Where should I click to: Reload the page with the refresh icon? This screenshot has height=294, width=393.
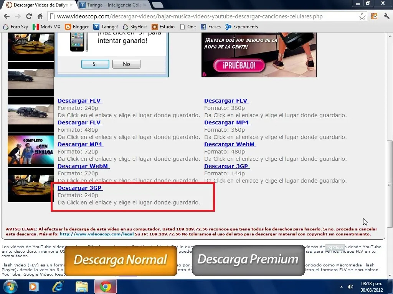pyautogui.click(x=29, y=16)
